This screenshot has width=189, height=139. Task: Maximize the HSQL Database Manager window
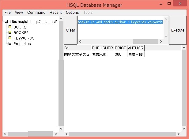[169, 3]
